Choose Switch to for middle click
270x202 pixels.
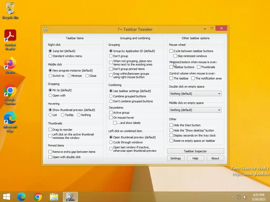coord(56,76)
